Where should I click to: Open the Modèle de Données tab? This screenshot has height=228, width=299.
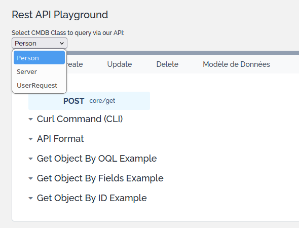(x=236, y=64)
